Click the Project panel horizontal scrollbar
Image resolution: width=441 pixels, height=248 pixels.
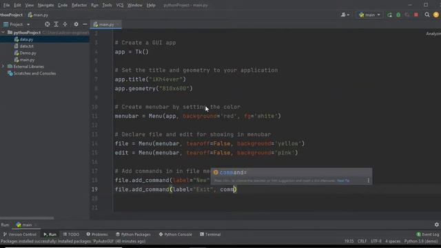[x=27, y=218]
